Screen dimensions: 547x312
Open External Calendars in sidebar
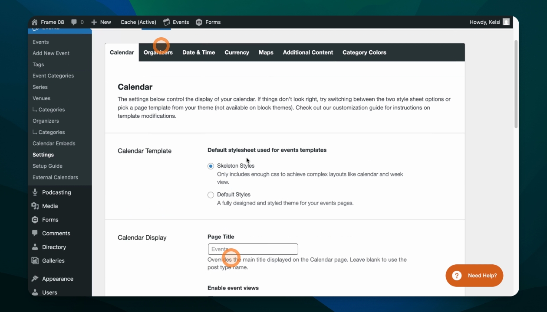tap(56, 177)
